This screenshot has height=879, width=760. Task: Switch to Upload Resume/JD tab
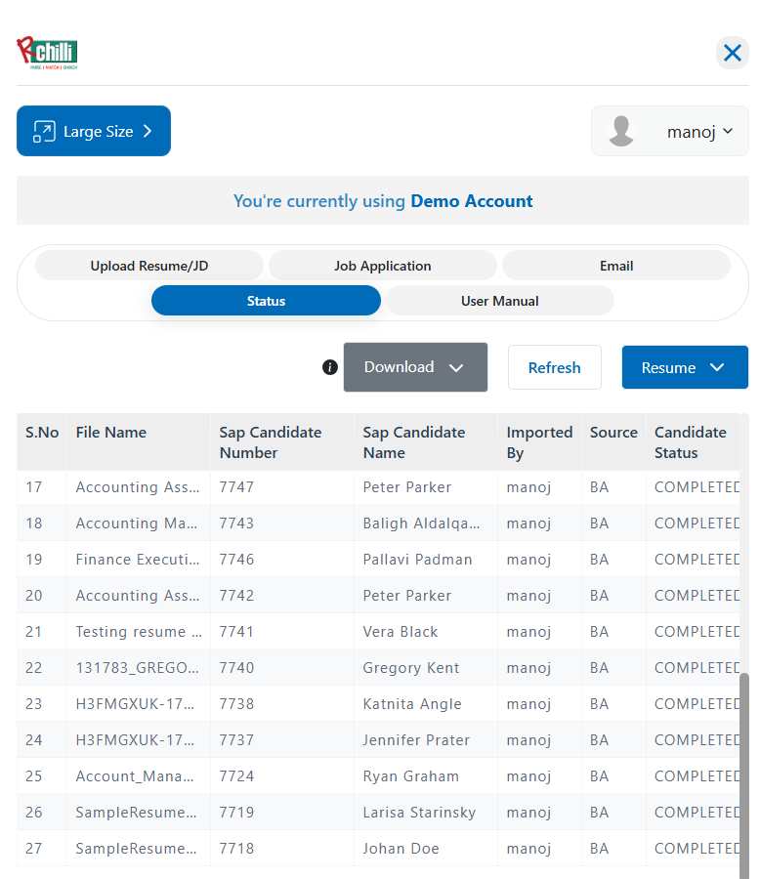[x=149, y=266]
